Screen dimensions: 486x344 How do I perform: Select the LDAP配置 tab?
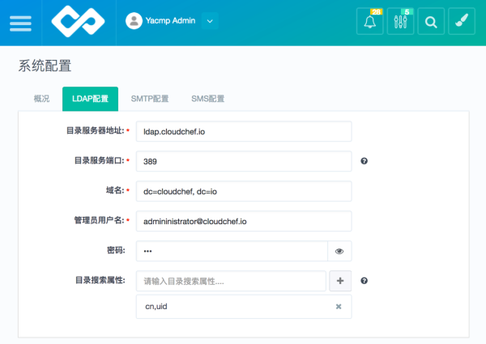point(90,99)
